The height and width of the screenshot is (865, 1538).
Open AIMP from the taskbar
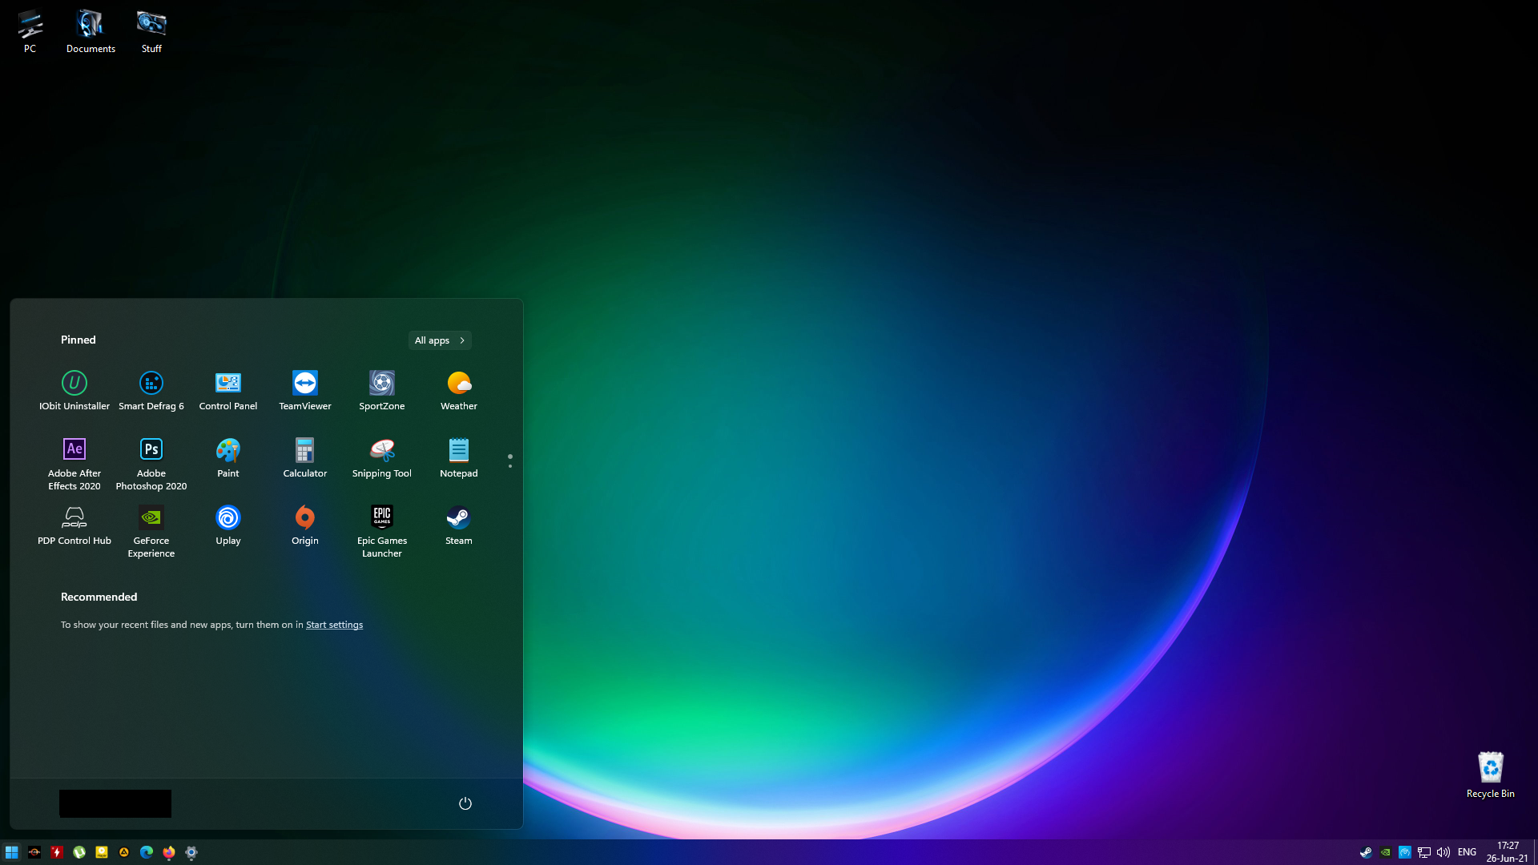pos(124,852)
